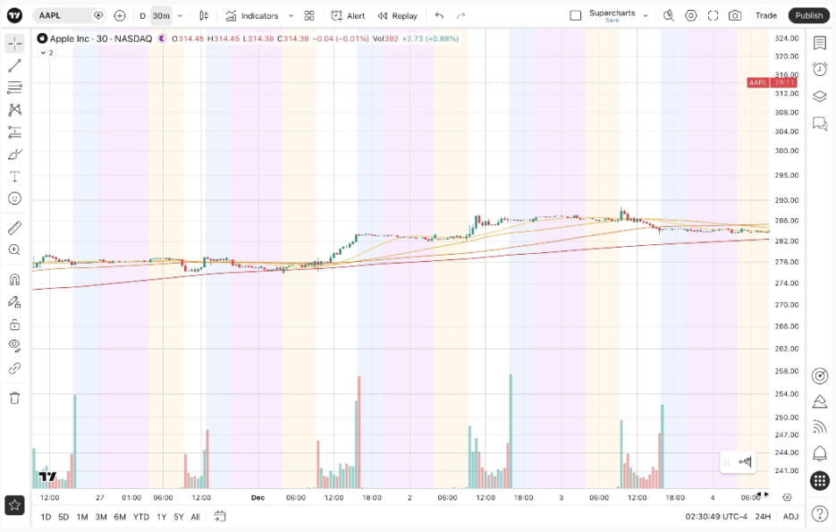
Task: Open the object tree layers panel
Action: 820,97
